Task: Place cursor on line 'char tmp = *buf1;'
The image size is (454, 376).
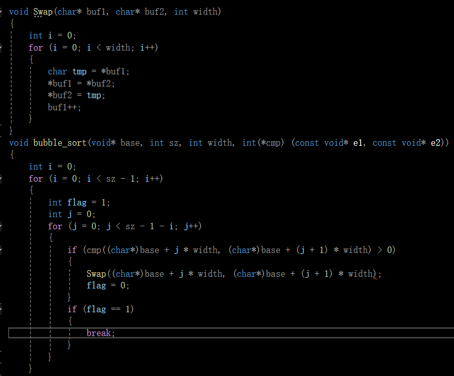Action: click(89, 71)
